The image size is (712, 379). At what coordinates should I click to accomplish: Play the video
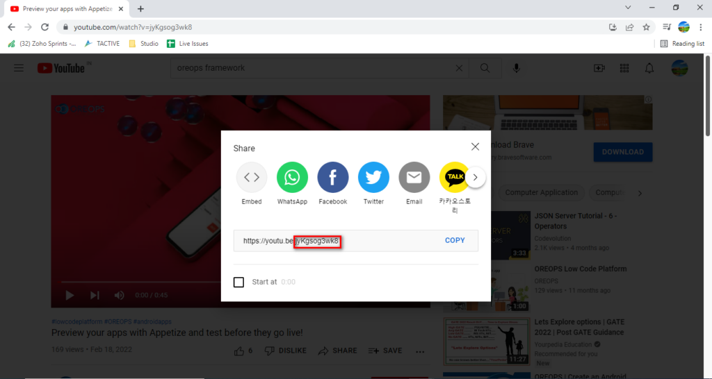[x=70, y=295]
